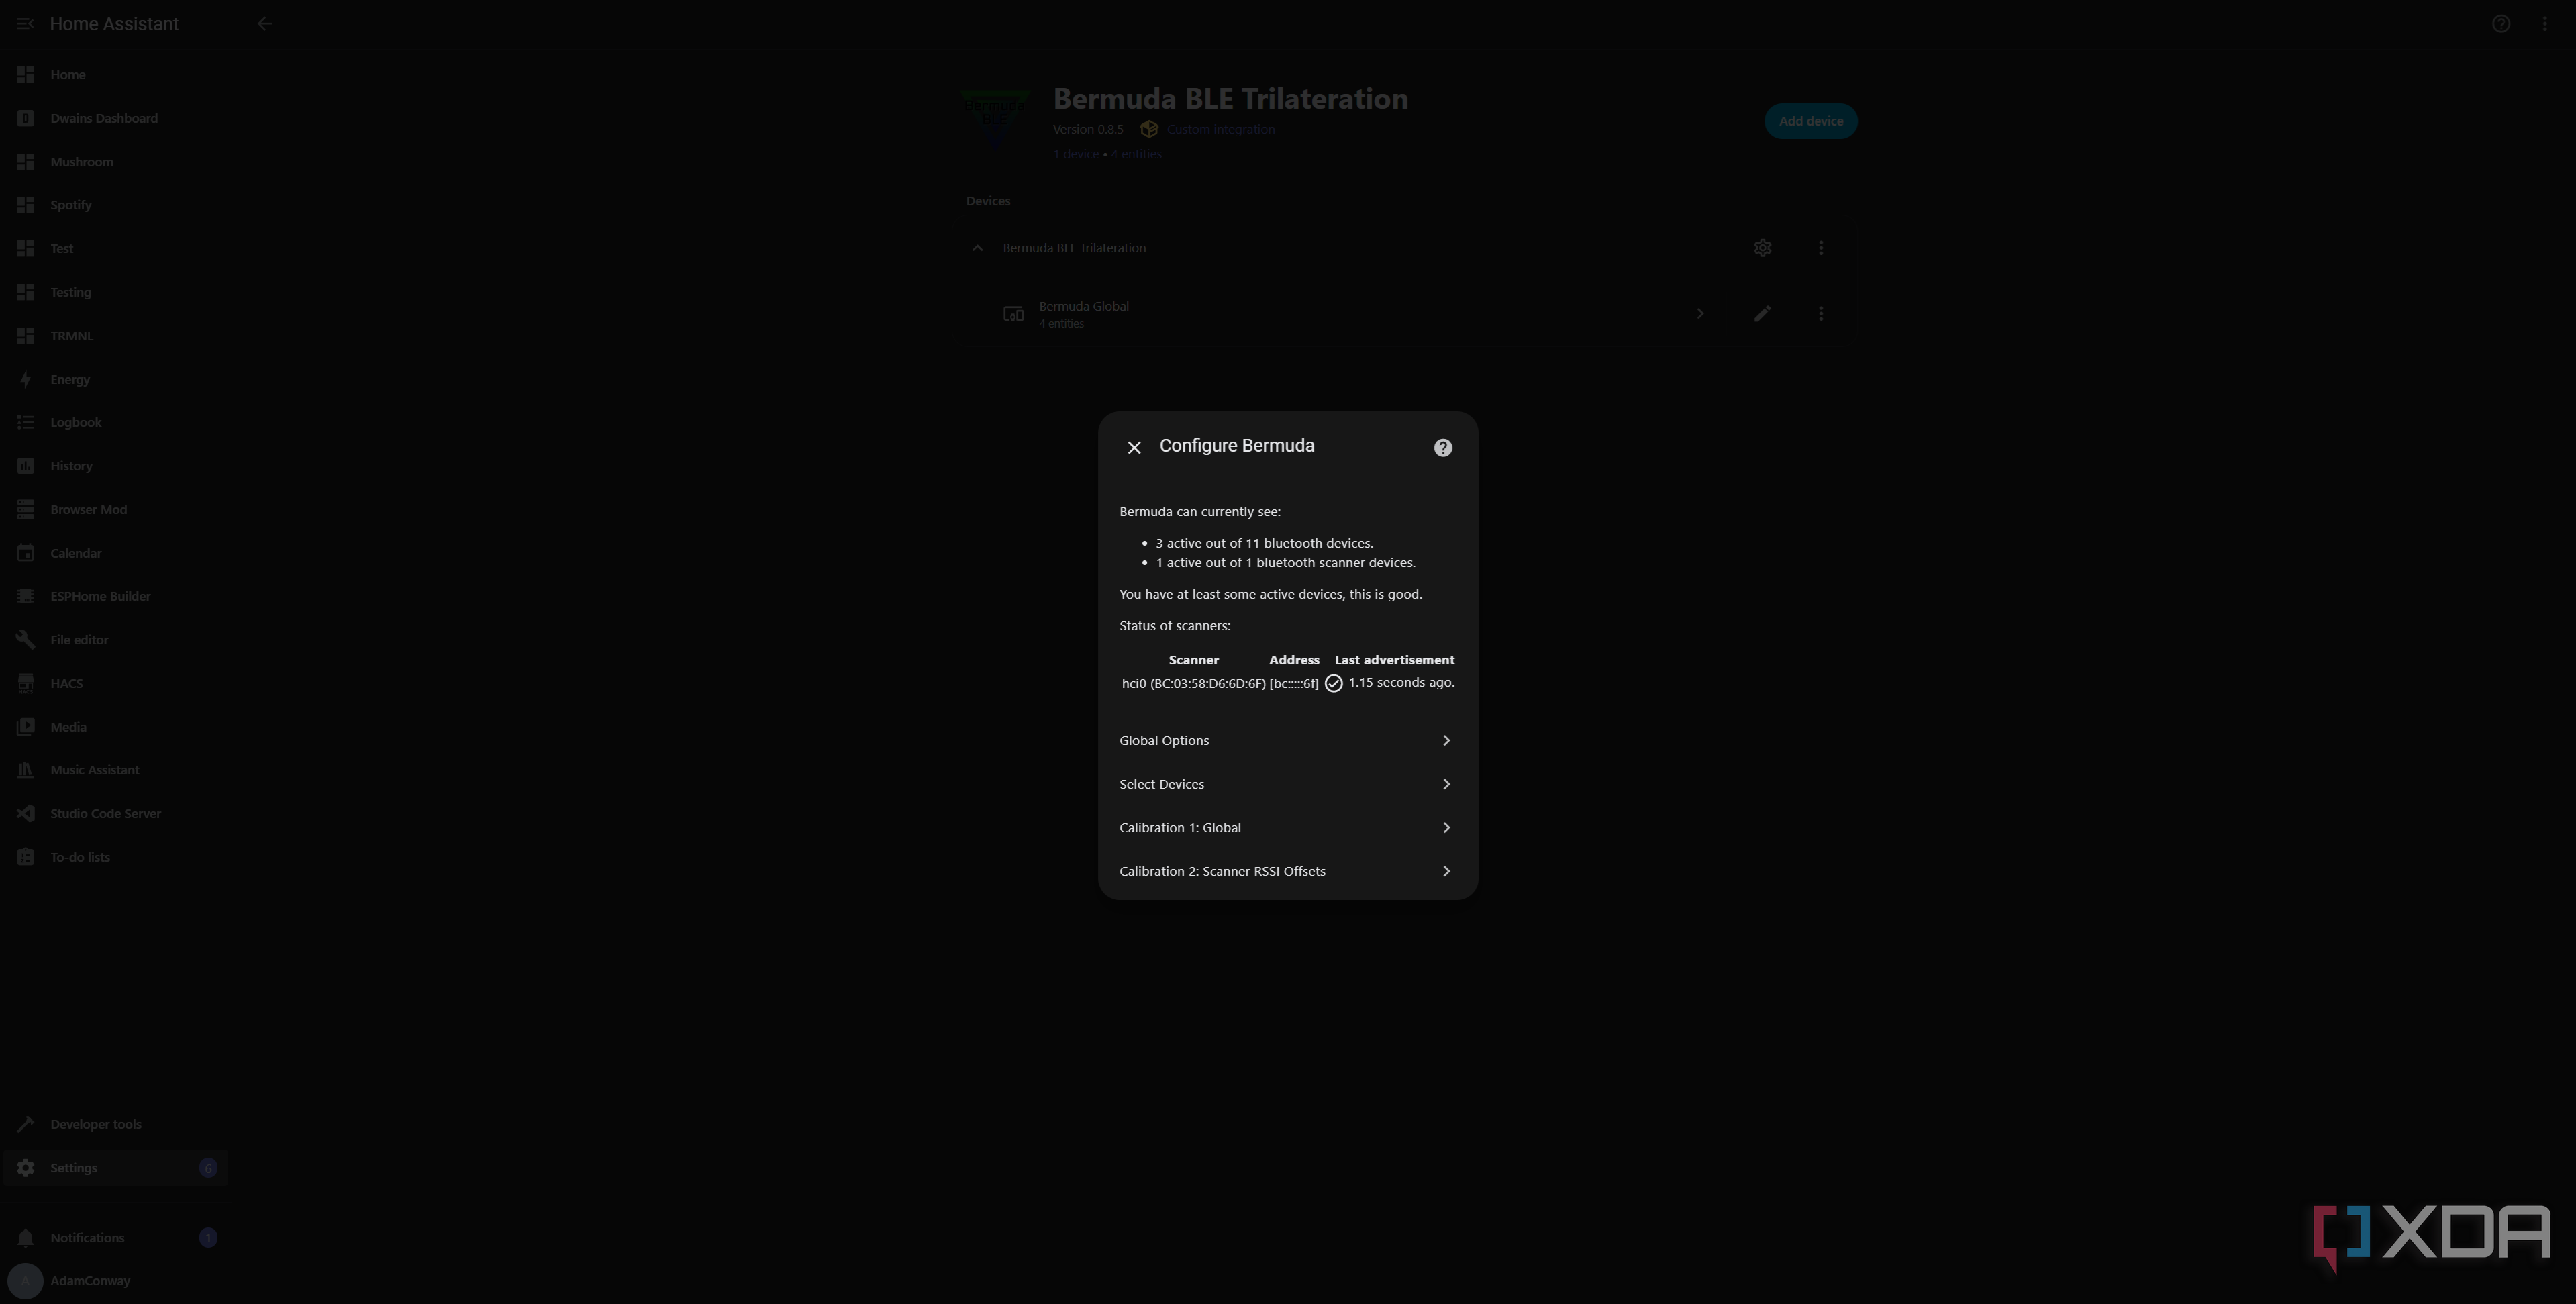Click chevron next to Global Options
Image resolution: width=2576 pixels, height=1304 pixels.
coord(1446,740)
